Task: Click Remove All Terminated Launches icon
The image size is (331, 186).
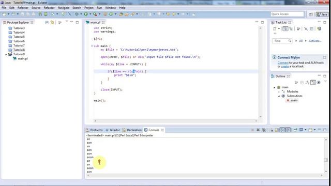Action: coord(264,130)
